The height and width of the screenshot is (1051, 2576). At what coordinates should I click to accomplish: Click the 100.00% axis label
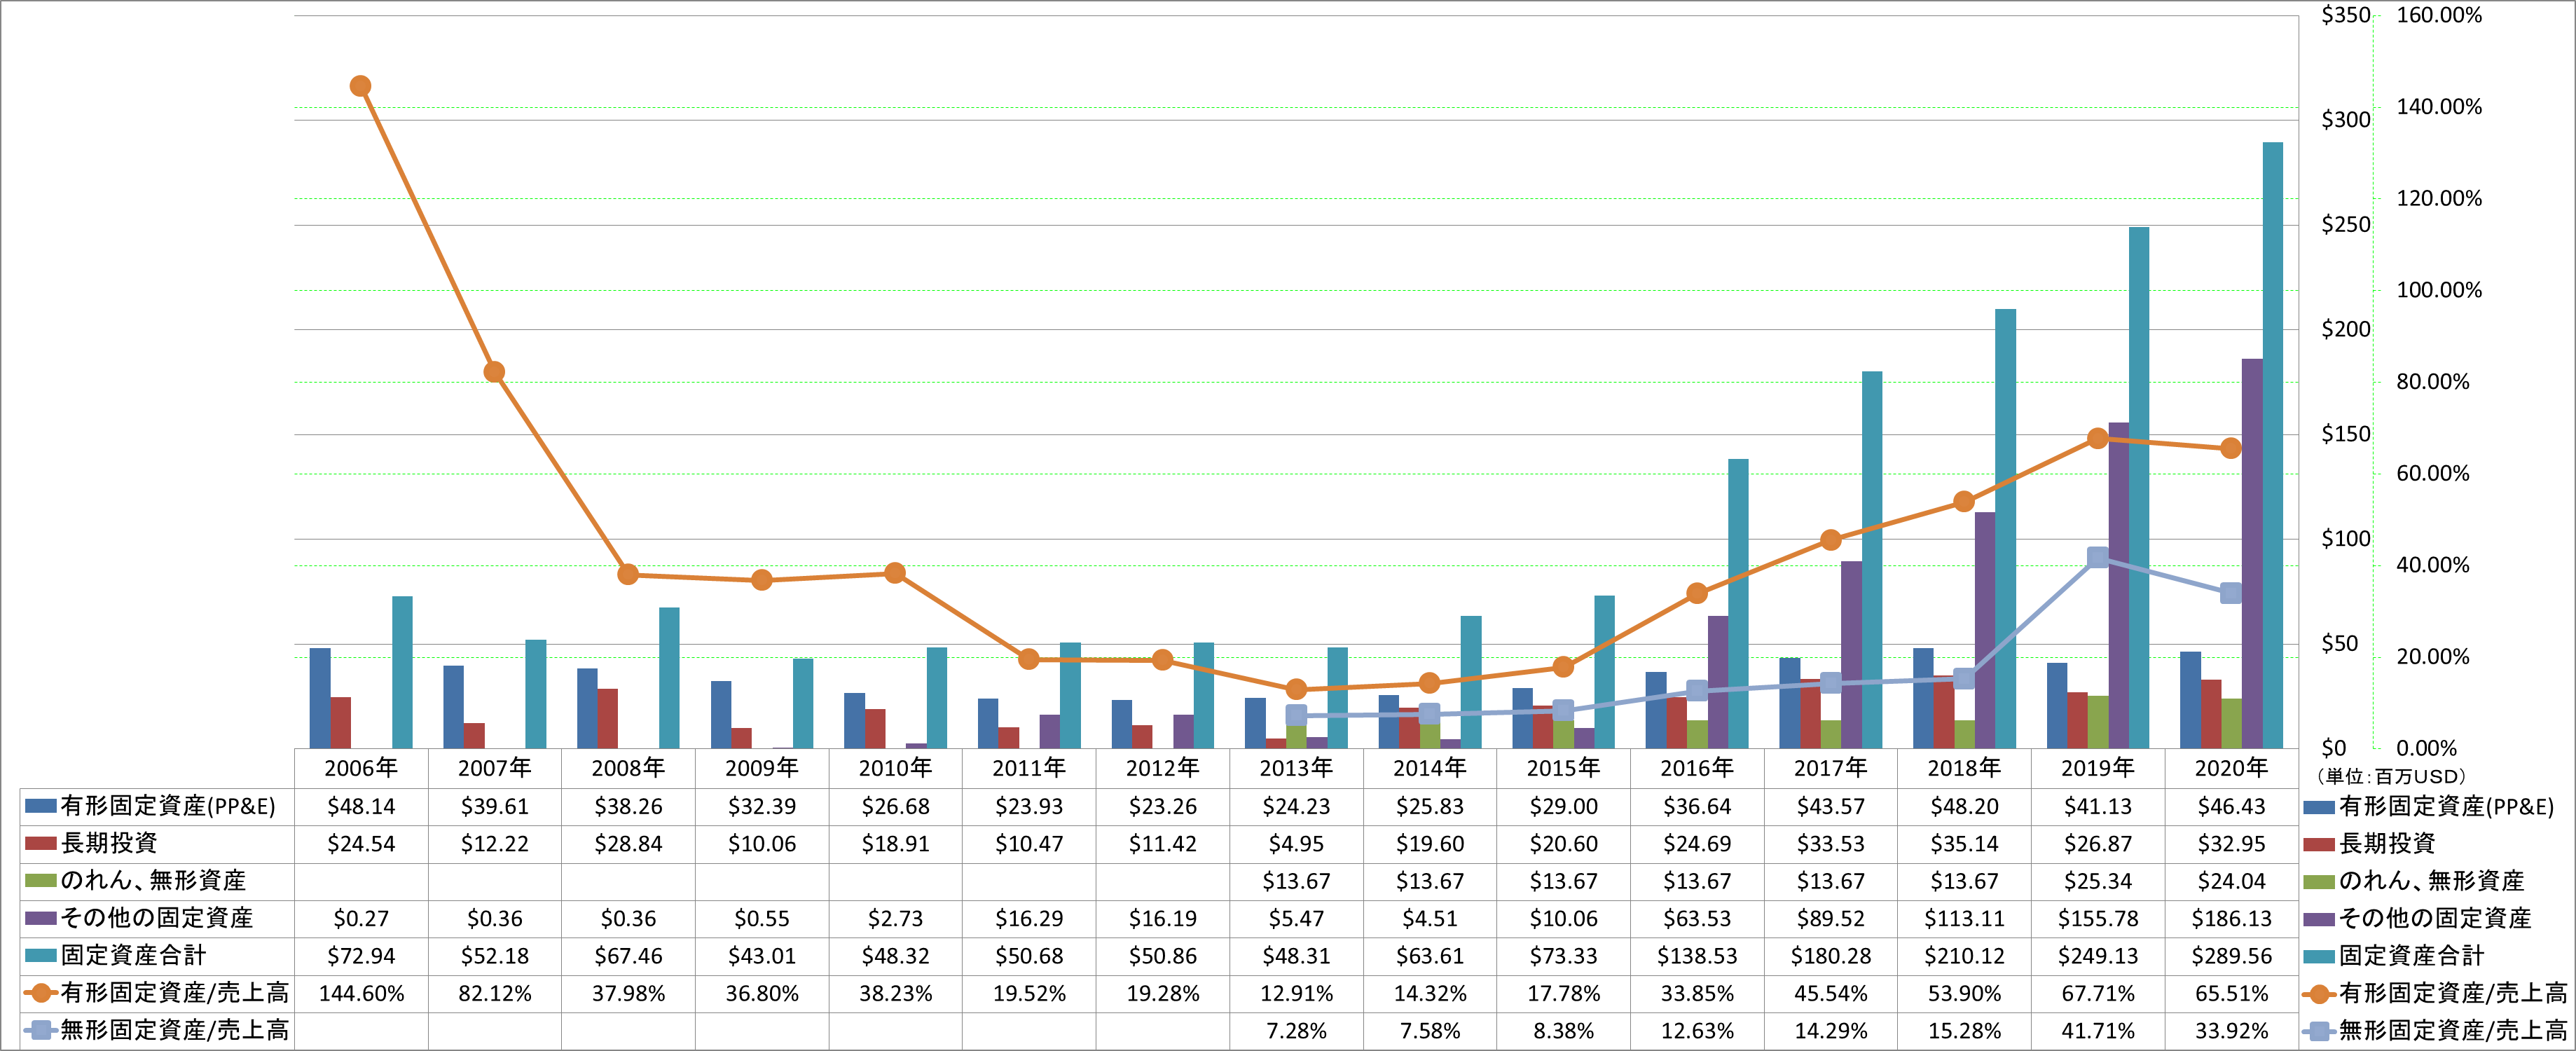(2439, 290)
